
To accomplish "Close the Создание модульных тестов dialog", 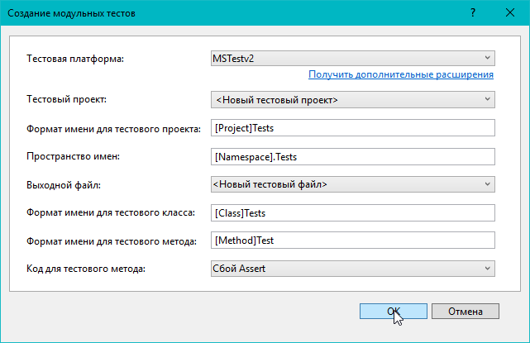I will (510, 13).
